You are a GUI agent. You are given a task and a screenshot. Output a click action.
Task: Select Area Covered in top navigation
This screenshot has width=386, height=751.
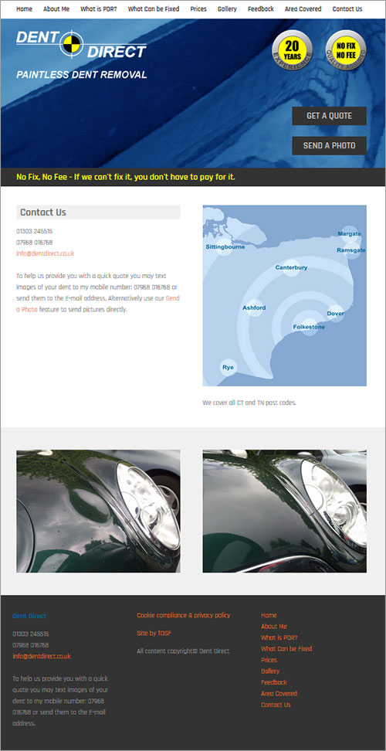303,9
